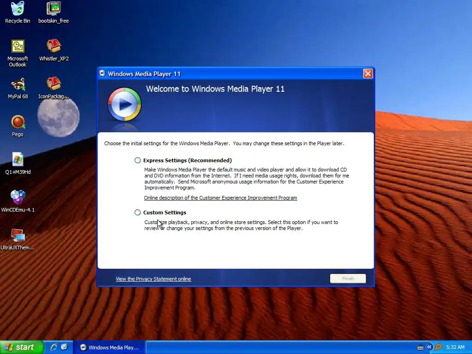This screenshot has height=354, width=472.
Task: Open the Customer Experience Improvement Program online description
Action: (220, 198)
